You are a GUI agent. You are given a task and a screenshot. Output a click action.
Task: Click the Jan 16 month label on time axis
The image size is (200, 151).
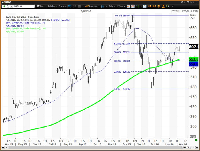pyautogui.click(x=141, y=144)
